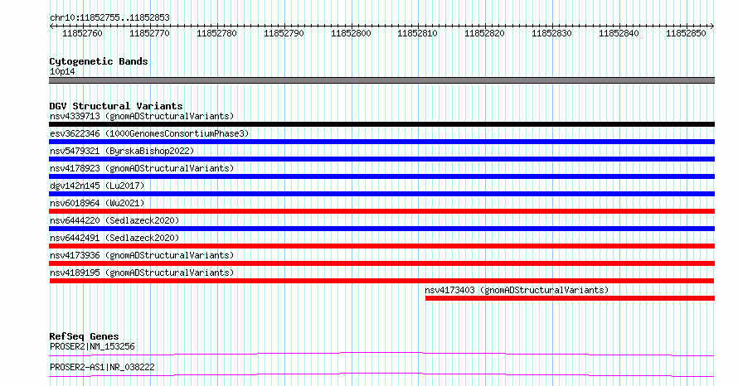
Task: Open the nsv4173936 red variant bar
Action: coord(381,263)
